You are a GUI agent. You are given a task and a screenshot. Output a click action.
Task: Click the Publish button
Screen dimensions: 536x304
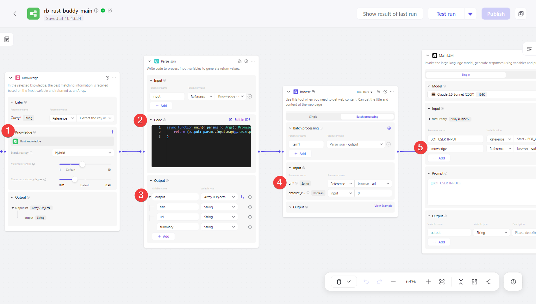496,14
